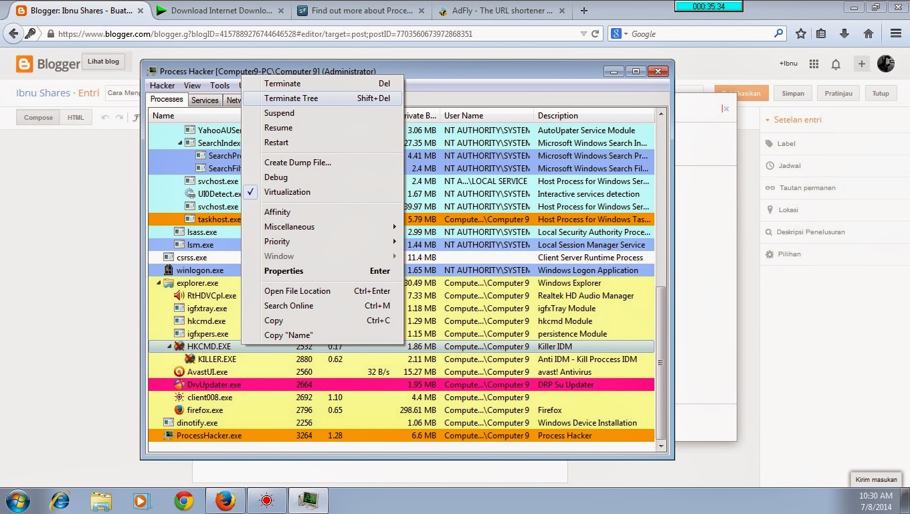Choose Terminate Tree from the context menu
910x514 pixels.
click(x=323, y=98)
